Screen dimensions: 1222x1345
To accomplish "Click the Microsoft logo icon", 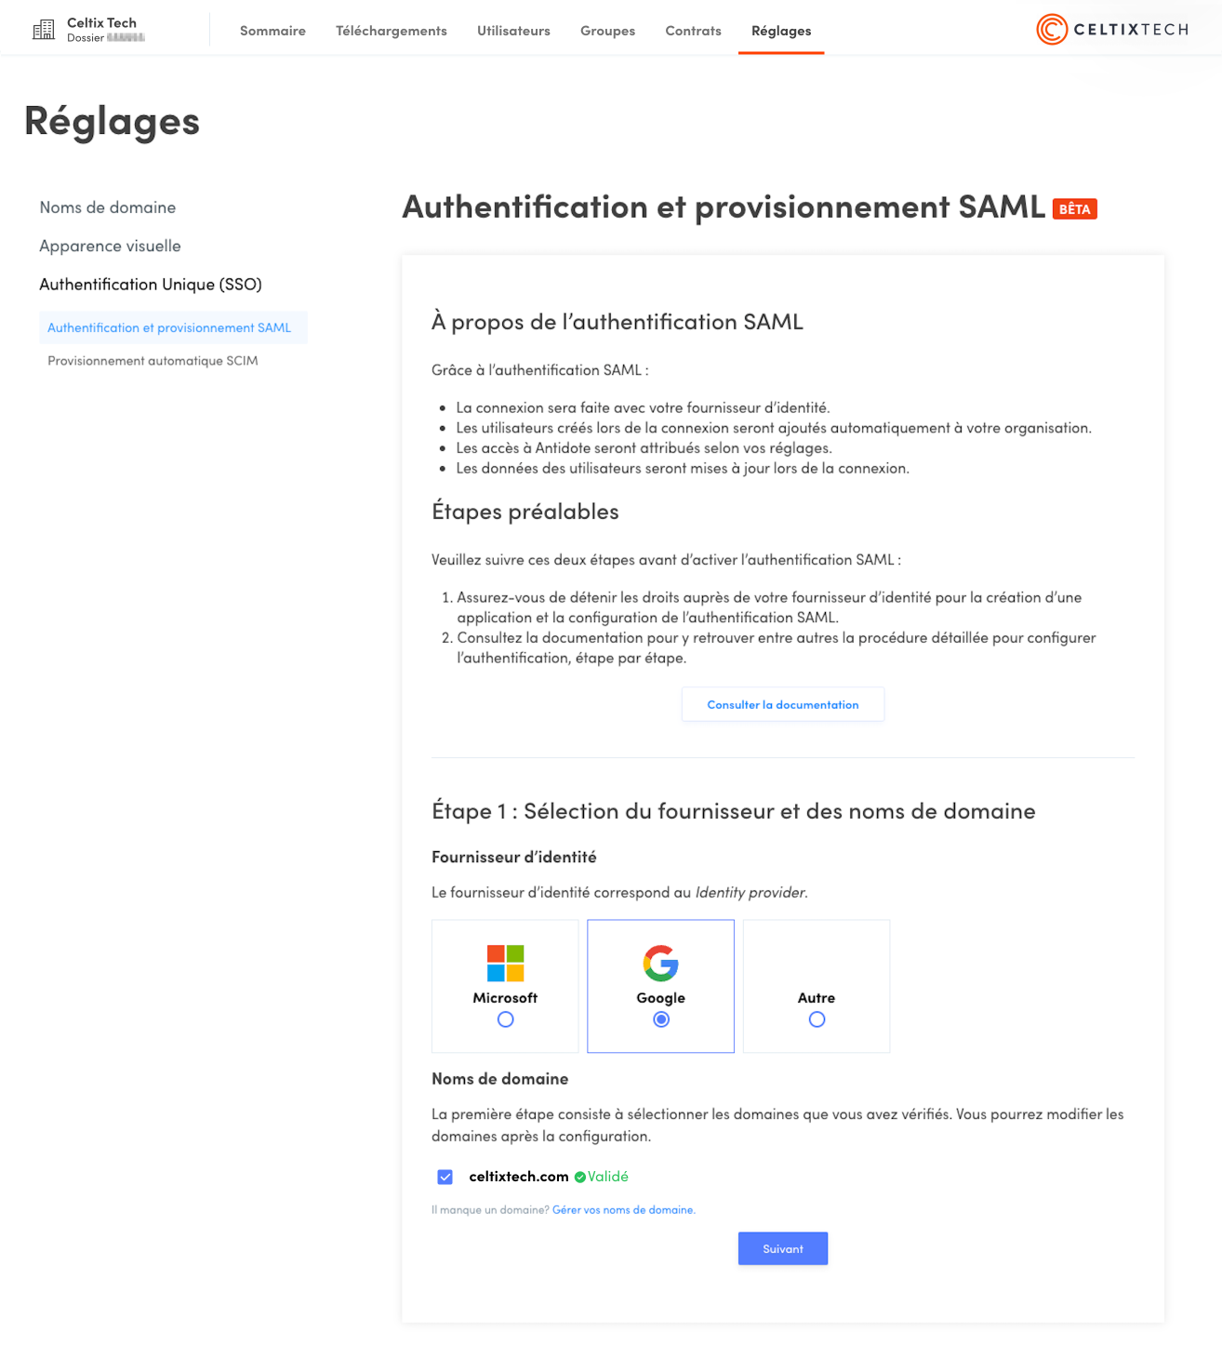I will click(505, 964).
